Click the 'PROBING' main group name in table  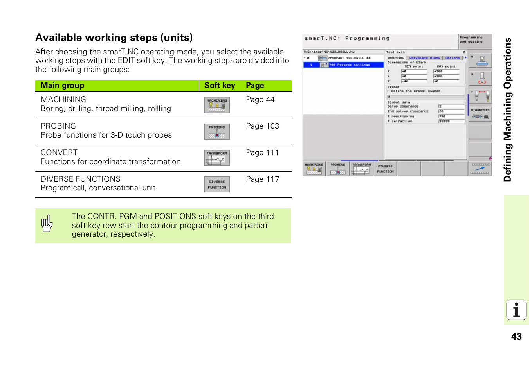[58, 126]
